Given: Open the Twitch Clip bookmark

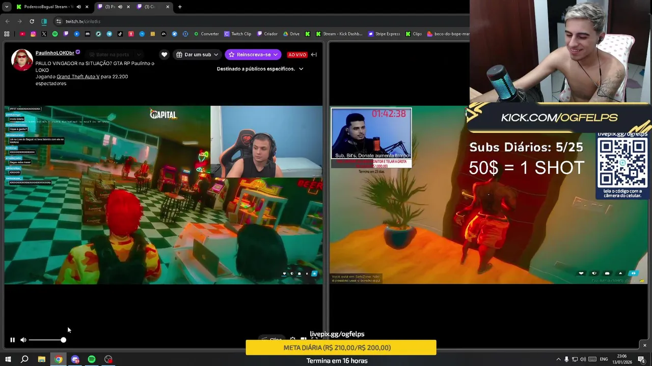Looking at the screenshot, I should [238, 34].
